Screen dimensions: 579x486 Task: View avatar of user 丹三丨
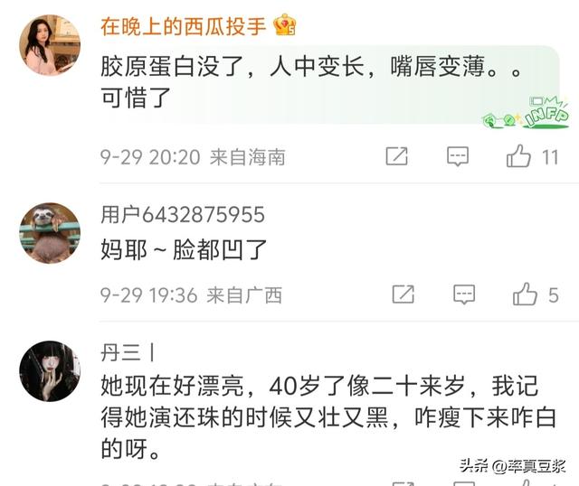point(50,371)
